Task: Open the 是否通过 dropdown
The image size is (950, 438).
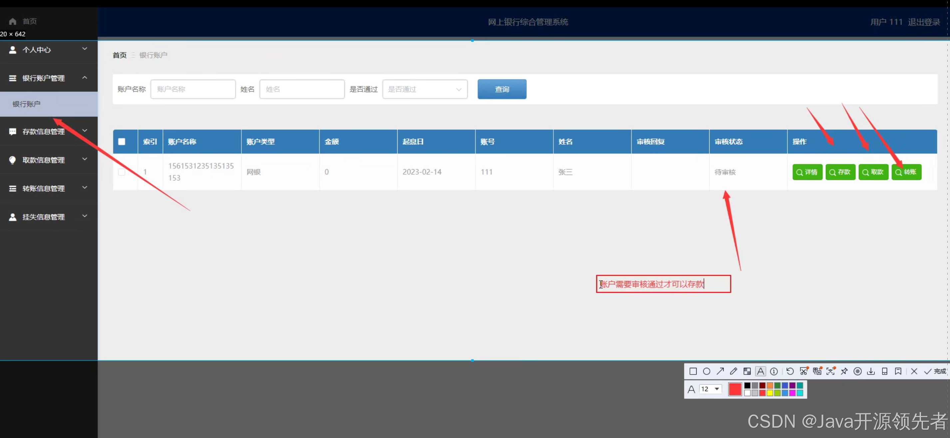Action: (x=425, y=89)
